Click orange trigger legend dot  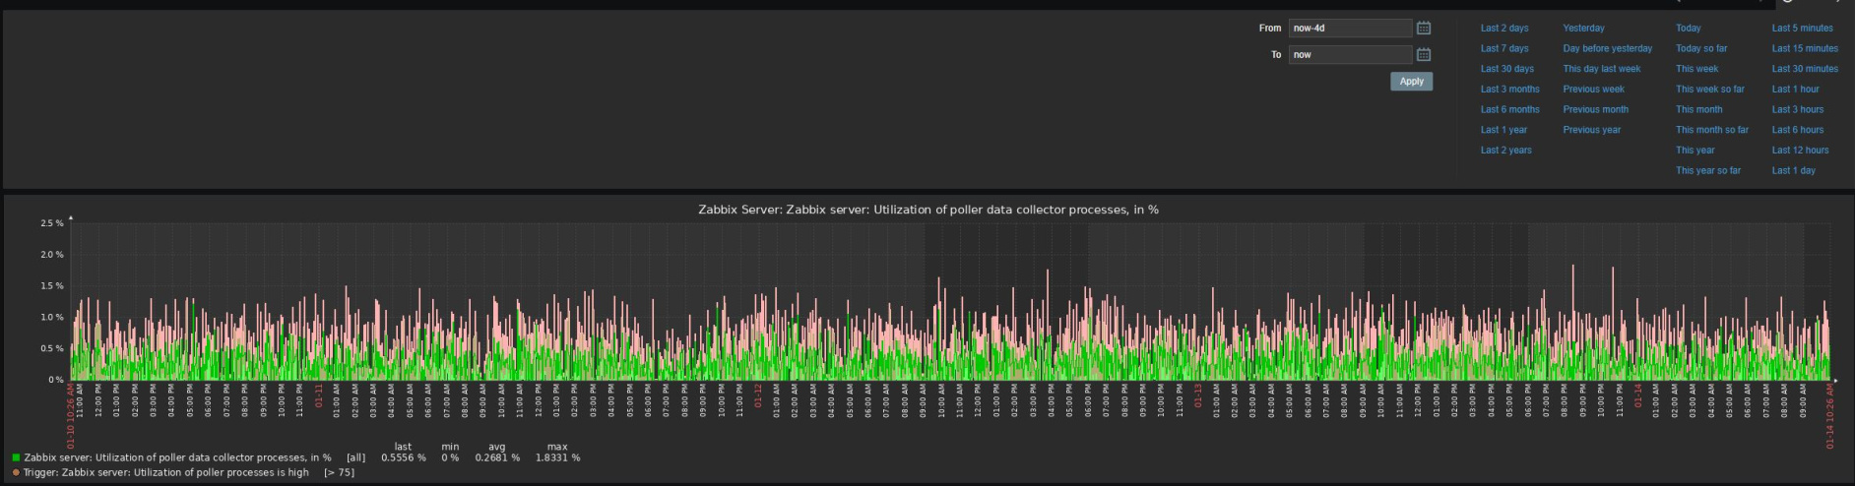pos(16,472)
